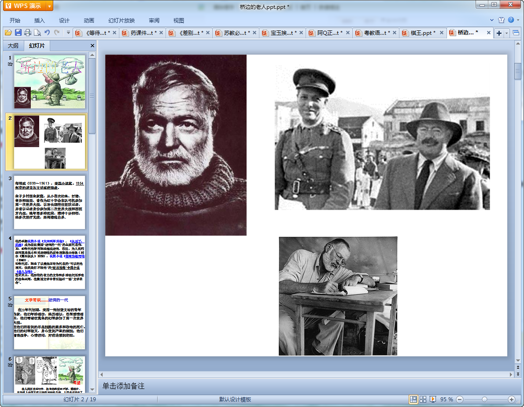The height and width of the screenshot is (407, 524).
Task: Select slide 3 thumbnail about 海明威
Action: tap(49, 202)
